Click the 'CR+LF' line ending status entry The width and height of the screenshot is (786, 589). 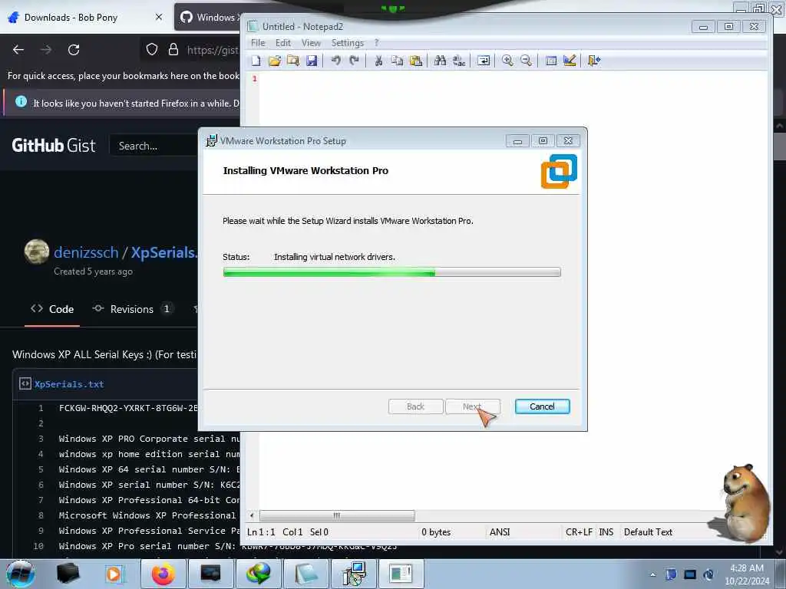579,532
